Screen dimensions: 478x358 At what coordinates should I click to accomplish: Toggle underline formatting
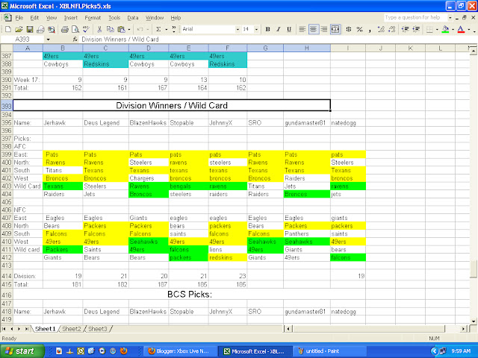click(x=289, y=29)
